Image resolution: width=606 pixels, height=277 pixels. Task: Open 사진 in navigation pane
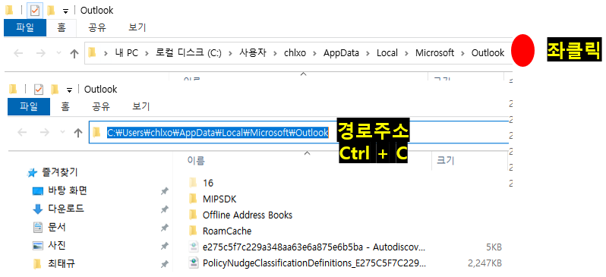pyautogui.click(x=57, y=246)
